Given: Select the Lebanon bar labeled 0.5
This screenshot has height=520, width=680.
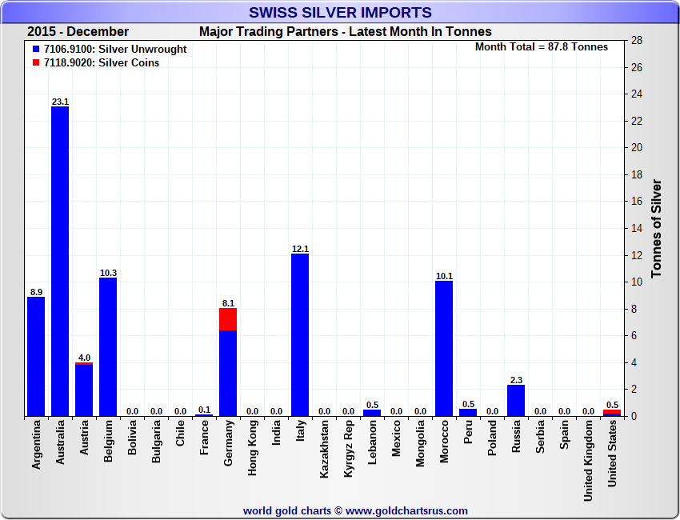Looking at the screenshot, I should 372,413.
